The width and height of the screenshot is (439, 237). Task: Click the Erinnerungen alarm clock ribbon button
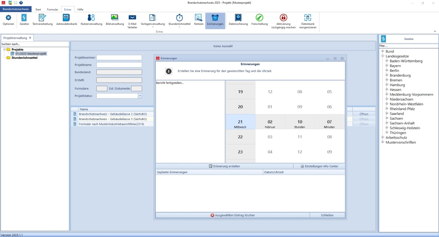[215, 21]
